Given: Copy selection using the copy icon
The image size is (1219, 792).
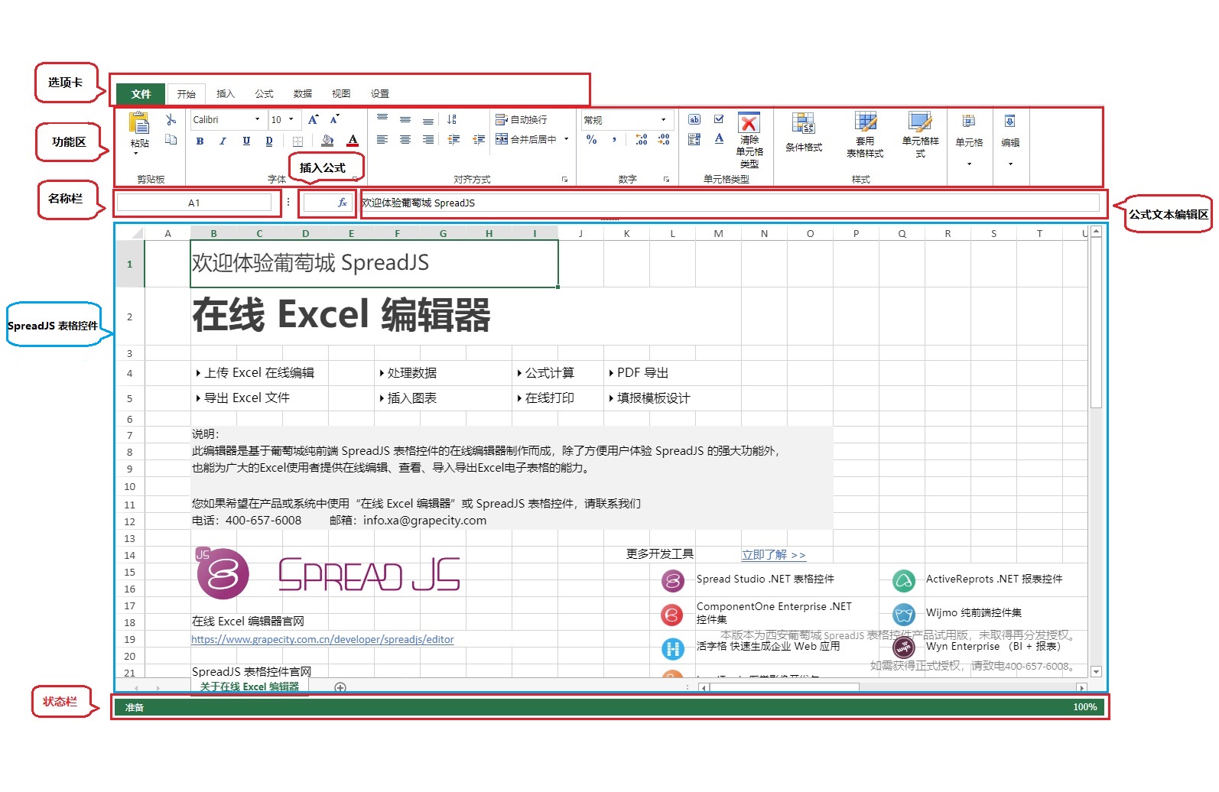Looking at the screenshot, I should pyautogui.click(x=171, y=139).
